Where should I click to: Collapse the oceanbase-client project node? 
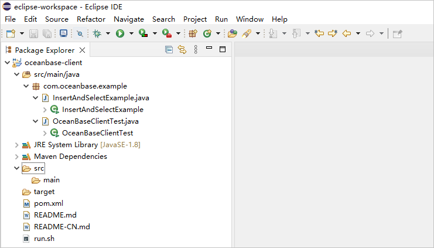click(x=7, y=63)
